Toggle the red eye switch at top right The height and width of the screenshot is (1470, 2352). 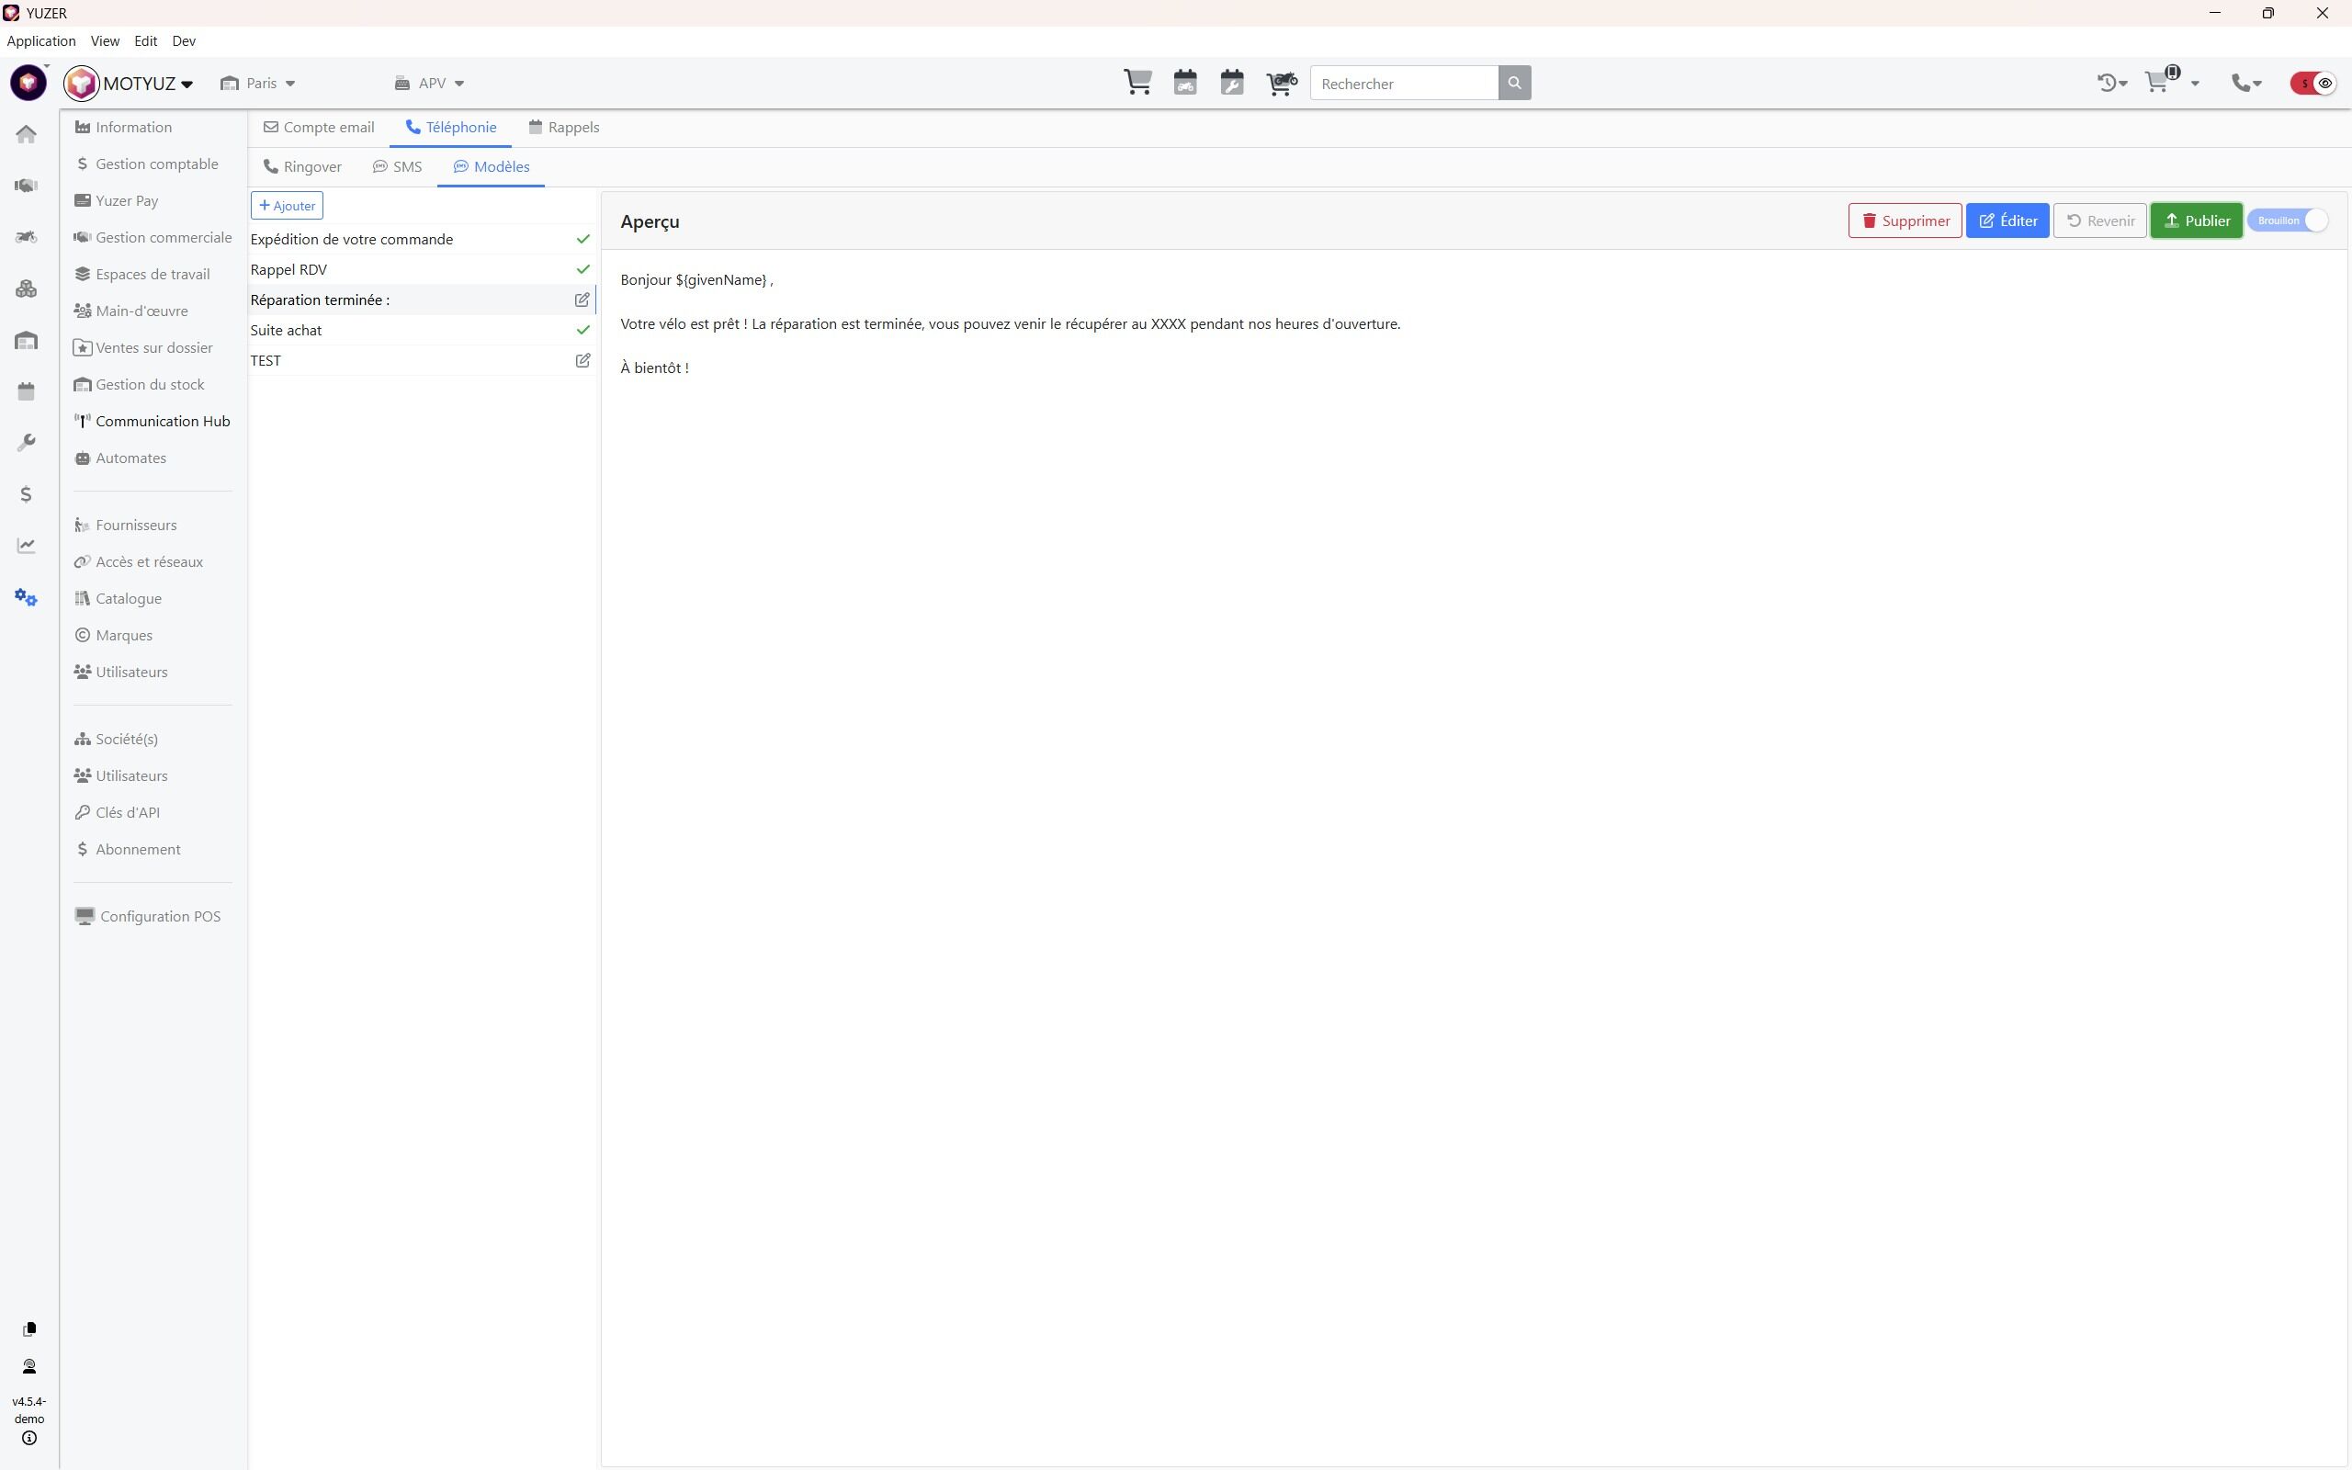[2313, 84]
